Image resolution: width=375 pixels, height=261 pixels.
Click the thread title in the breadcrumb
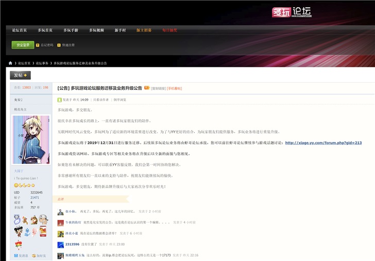pos(80,63)
